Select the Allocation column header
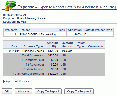This screenshot has height=96, width=117. coord(75,30)
